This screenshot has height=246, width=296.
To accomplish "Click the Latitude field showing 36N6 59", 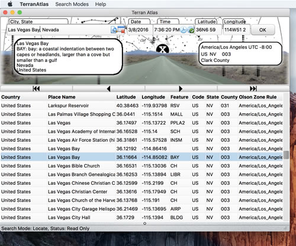I will 208,30.
